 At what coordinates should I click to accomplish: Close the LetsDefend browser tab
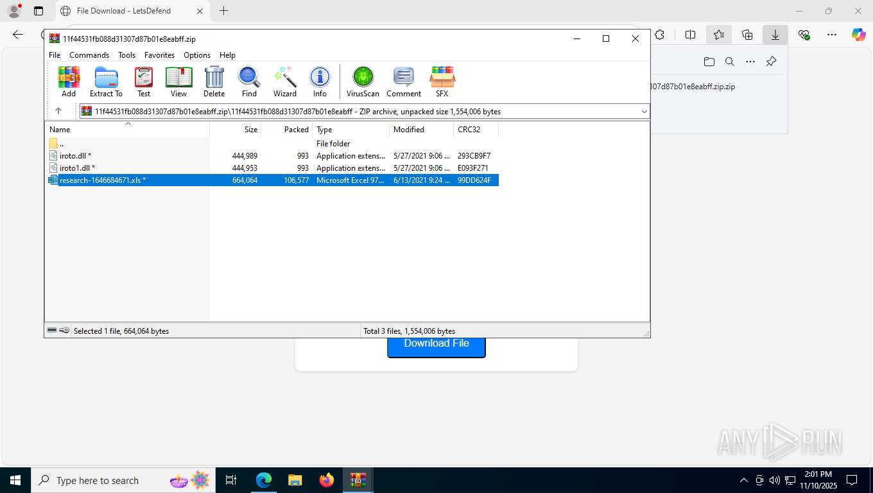point(200,11)
